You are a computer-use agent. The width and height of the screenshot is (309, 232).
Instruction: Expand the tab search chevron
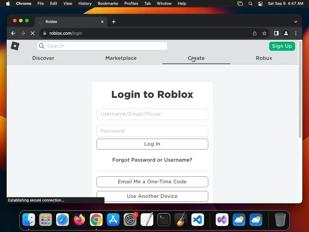296,22
